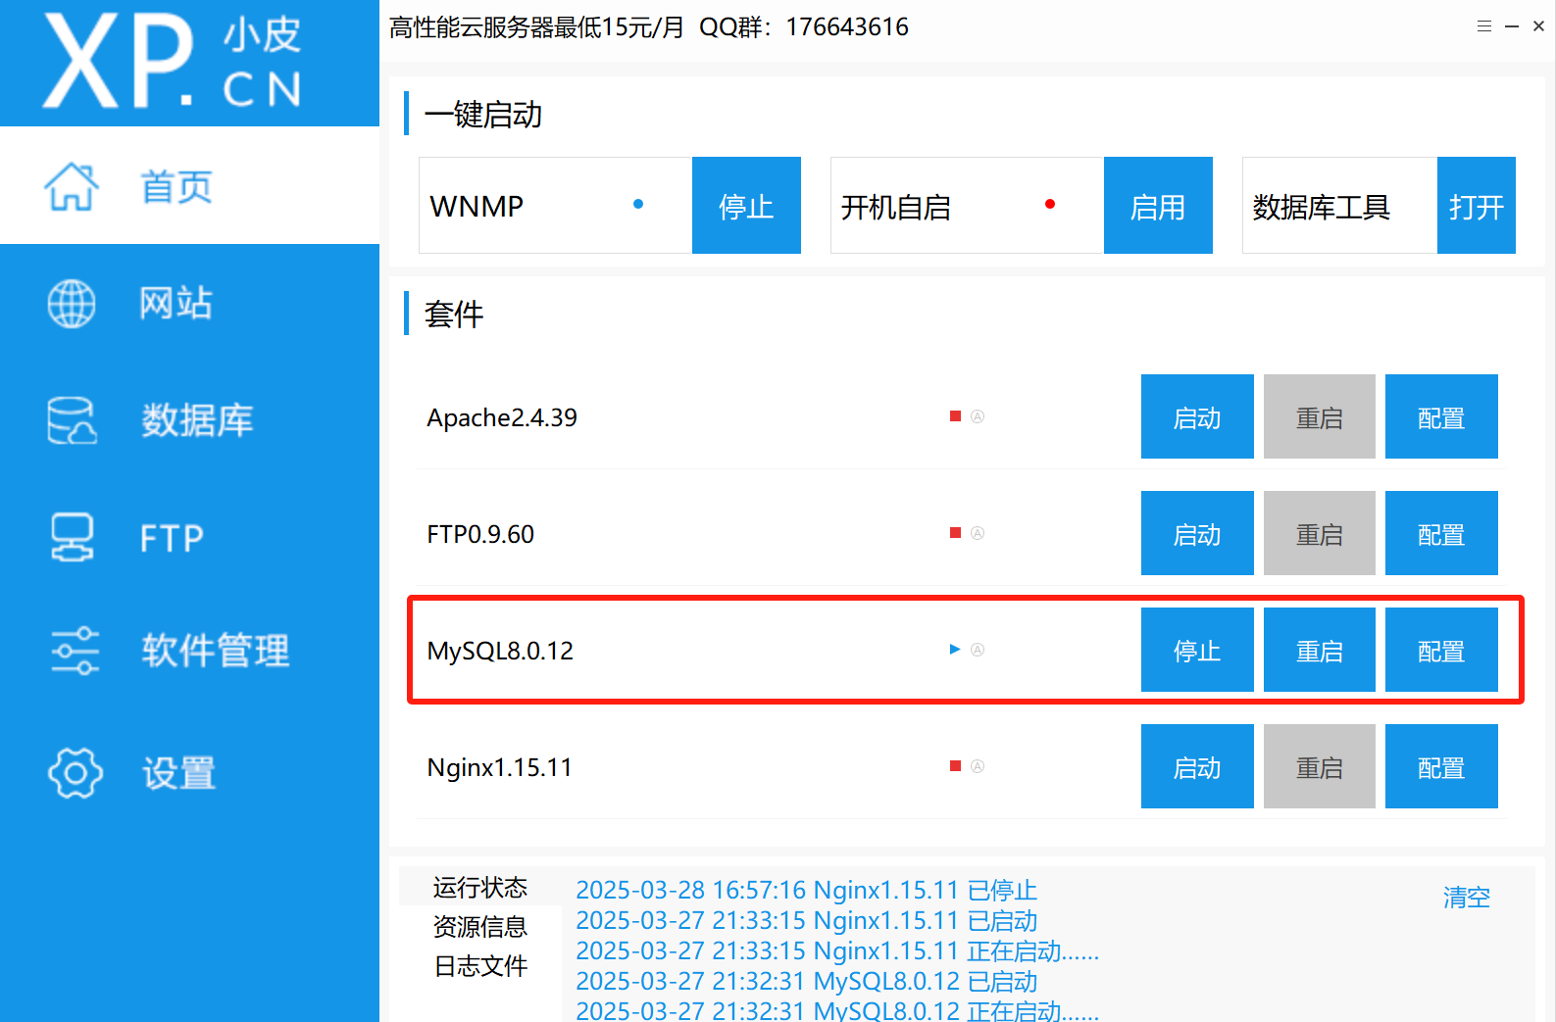Viewport: 1556px width, 1022px height.
Task: Click the red 开机自启 status dot
Action: [x=1050, y=204]
